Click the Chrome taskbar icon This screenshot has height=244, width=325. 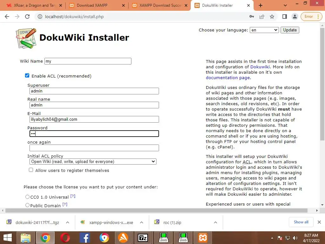45,238
